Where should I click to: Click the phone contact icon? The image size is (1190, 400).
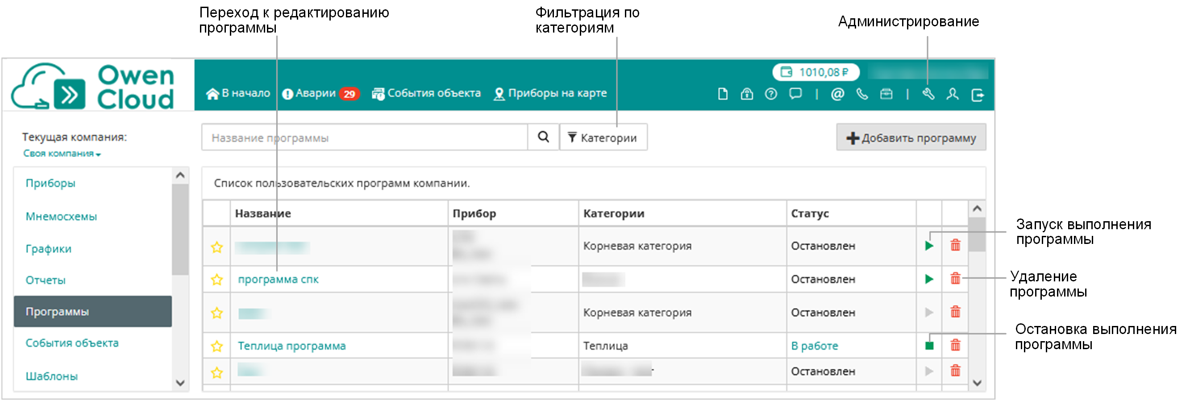pos(861,95)
